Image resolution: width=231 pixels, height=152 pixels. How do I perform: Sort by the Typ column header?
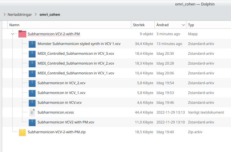point(209,25)
